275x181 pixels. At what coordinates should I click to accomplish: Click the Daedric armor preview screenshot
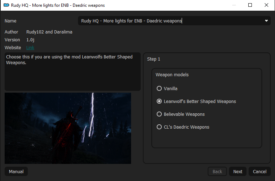pos(68,128)
